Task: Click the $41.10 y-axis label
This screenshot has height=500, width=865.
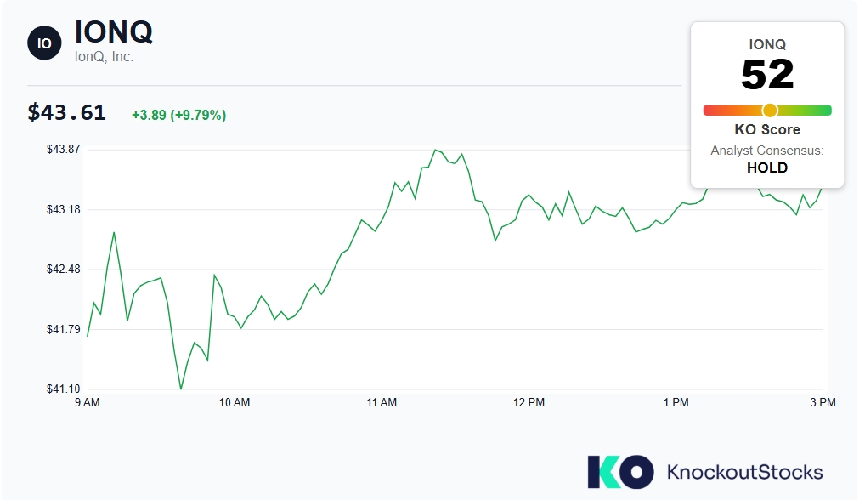Action: [64, 389]
